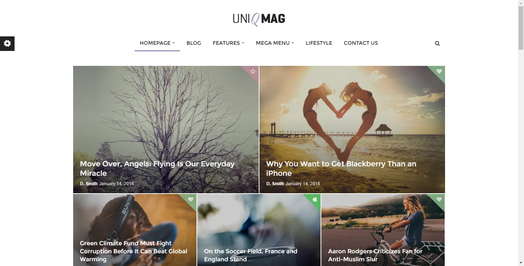The image size is (524, 266).
Task: Click heart badge on headphones article
Action: coord(191,199)
